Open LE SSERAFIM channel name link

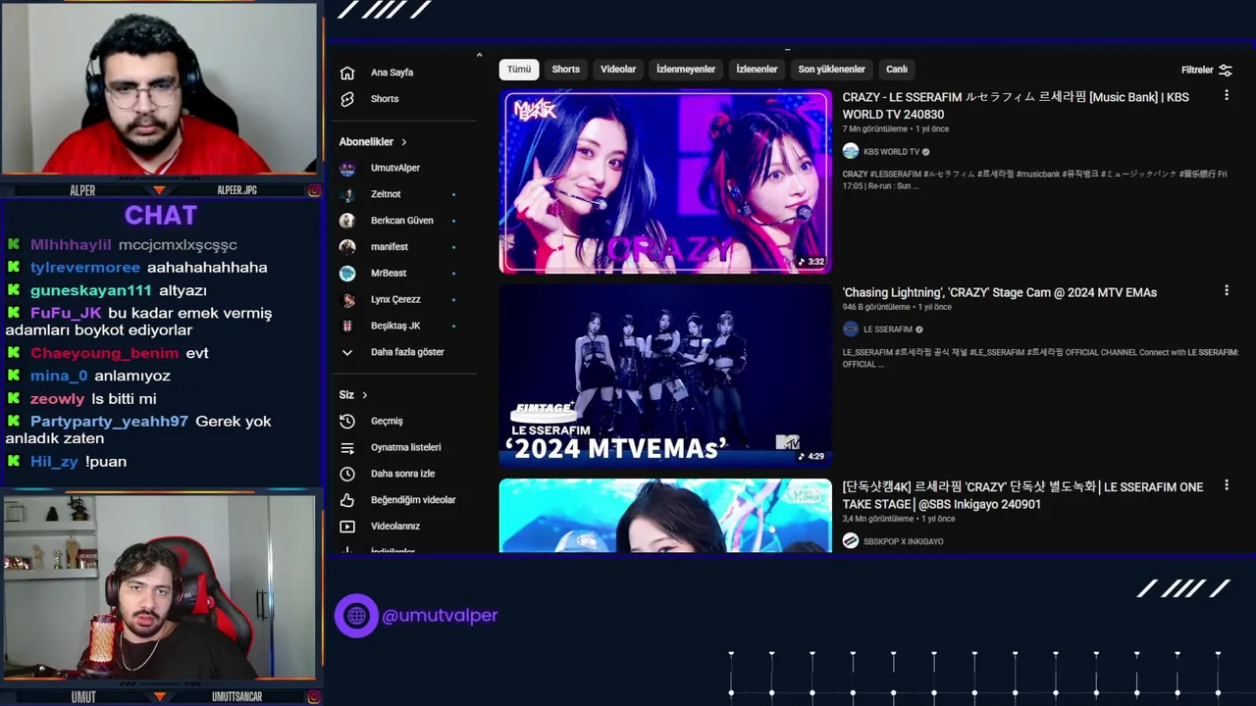coord(888,329)
